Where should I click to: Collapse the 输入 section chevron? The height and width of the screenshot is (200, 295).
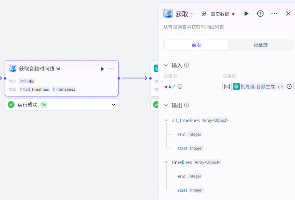(166, 65)
